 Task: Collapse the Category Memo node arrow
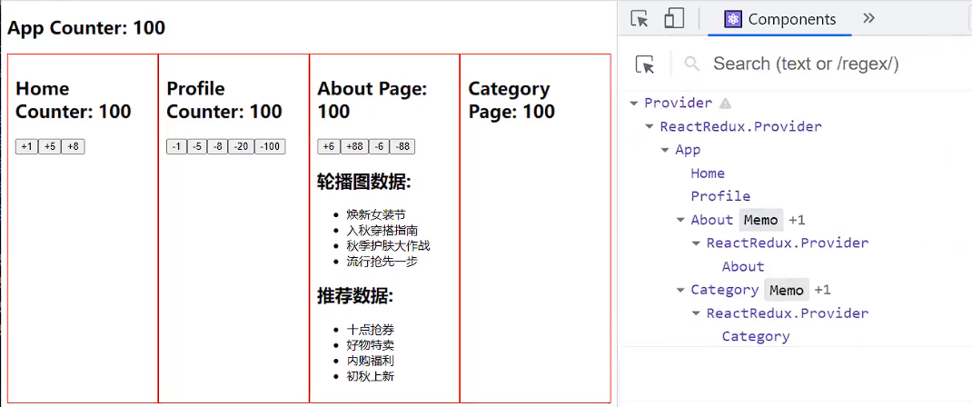click(x=680, y=290)
